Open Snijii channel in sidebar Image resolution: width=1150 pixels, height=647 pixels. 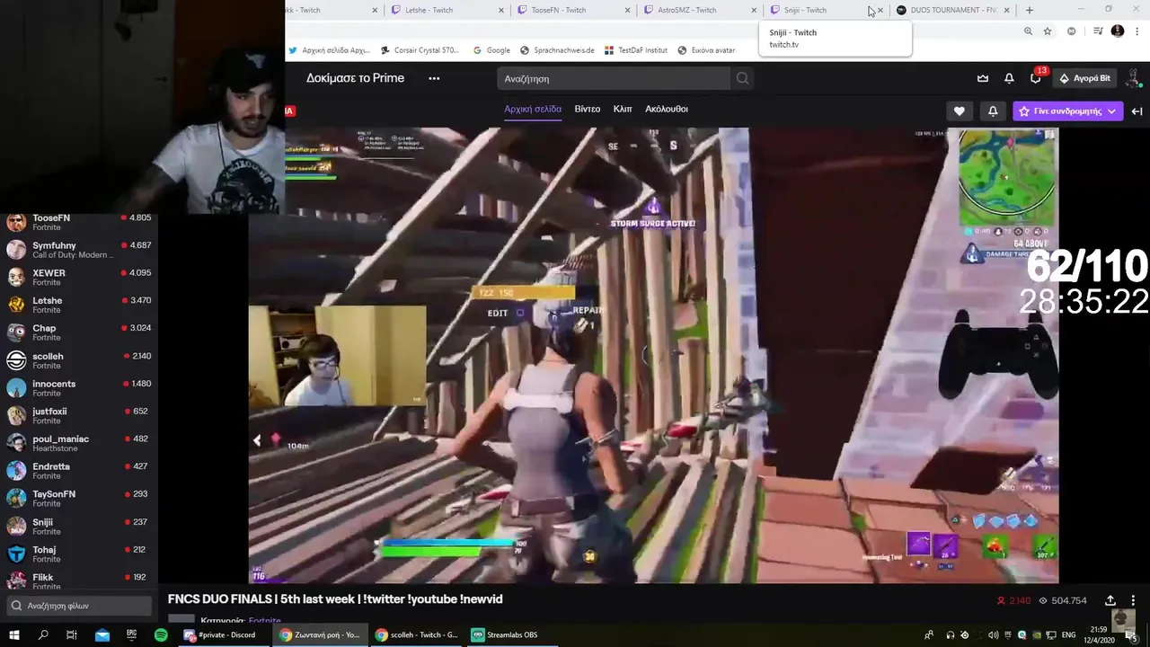(79, 527)
